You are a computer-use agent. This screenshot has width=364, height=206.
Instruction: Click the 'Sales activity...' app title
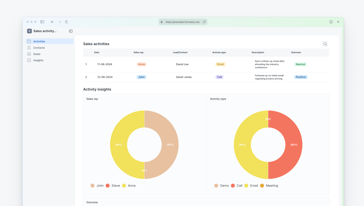point(45,31)
